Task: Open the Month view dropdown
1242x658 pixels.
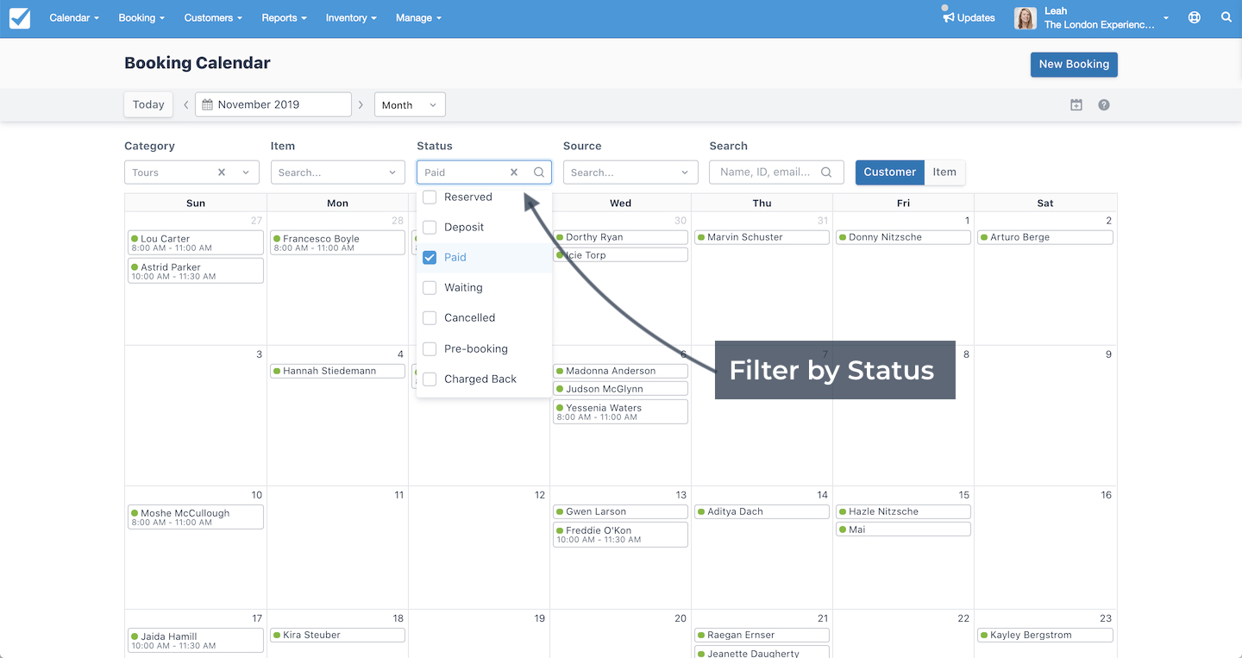Action: tap(410, 104)
